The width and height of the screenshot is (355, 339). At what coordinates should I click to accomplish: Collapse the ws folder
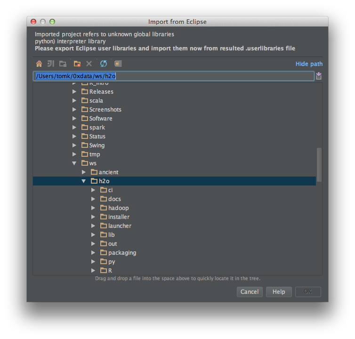point(74,163)
